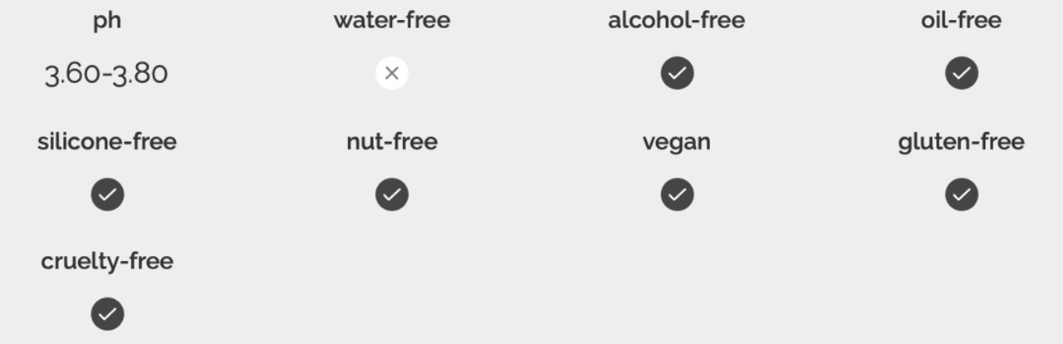This screenshot has width=1063, height=344.
Task: Click the cruelty-free checkmark icon
Action: 107,314
